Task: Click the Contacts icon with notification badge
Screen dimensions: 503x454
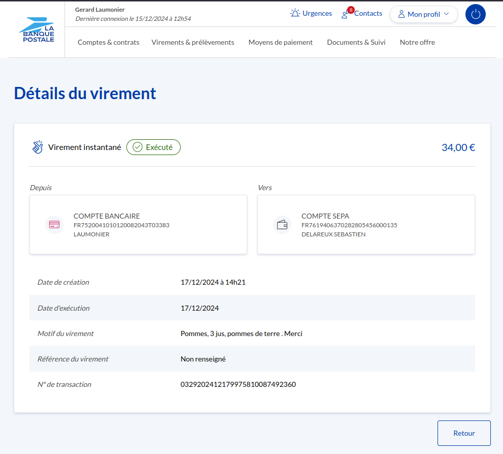Action: [346, 14]
